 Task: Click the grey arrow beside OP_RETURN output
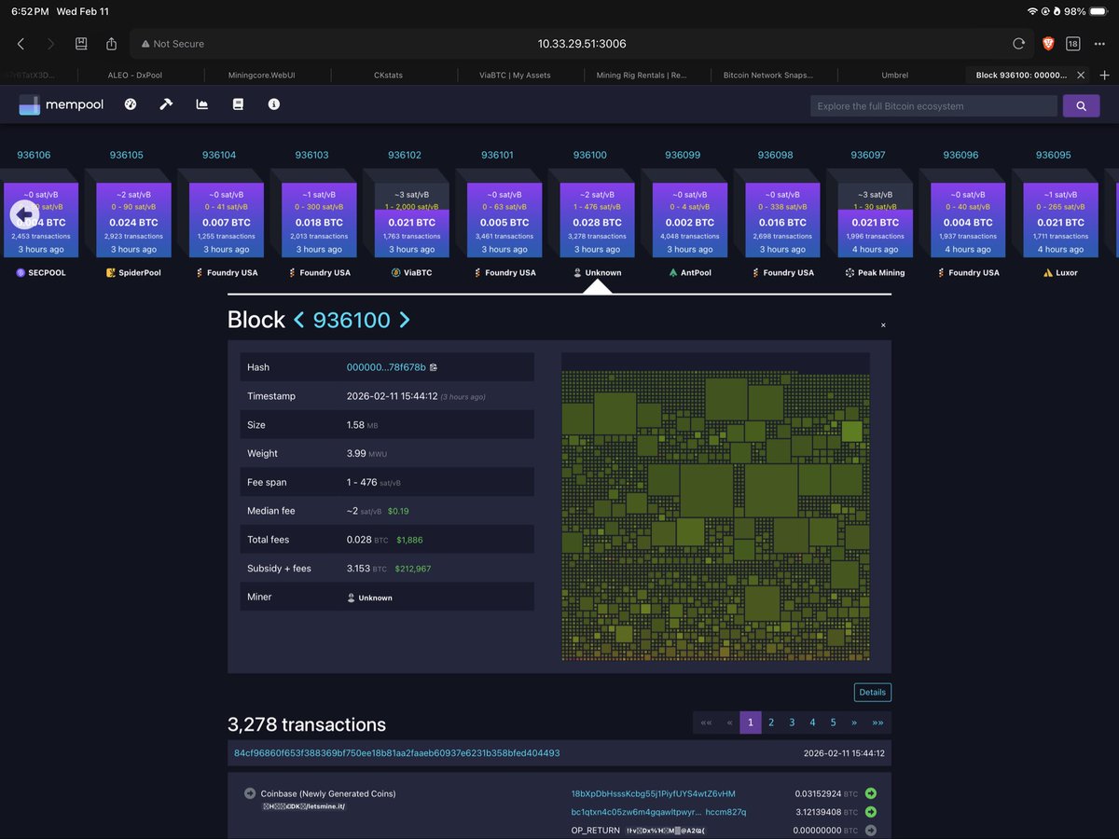pyautogui.click(x=871, y=830)
